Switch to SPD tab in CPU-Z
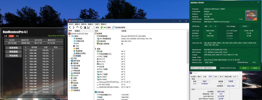Image resolution: width=262 pixels, height=100 pixels. [216, 77]
